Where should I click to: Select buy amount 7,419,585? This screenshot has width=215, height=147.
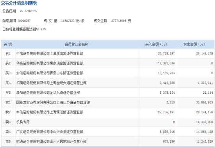167,83
